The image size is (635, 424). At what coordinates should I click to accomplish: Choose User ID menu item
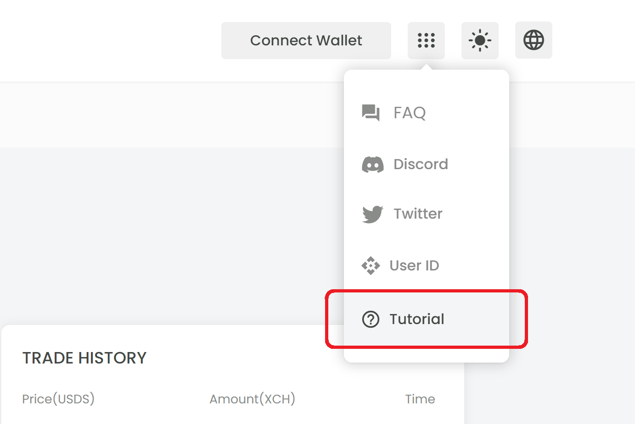click(x=427, y=266)
